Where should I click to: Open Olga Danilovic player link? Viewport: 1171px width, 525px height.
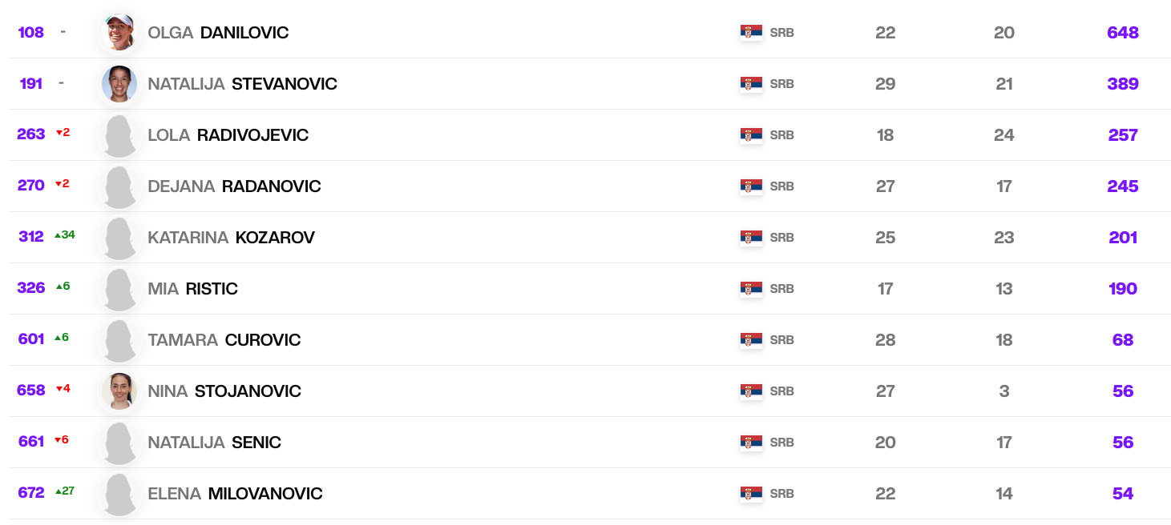[218, 33]
